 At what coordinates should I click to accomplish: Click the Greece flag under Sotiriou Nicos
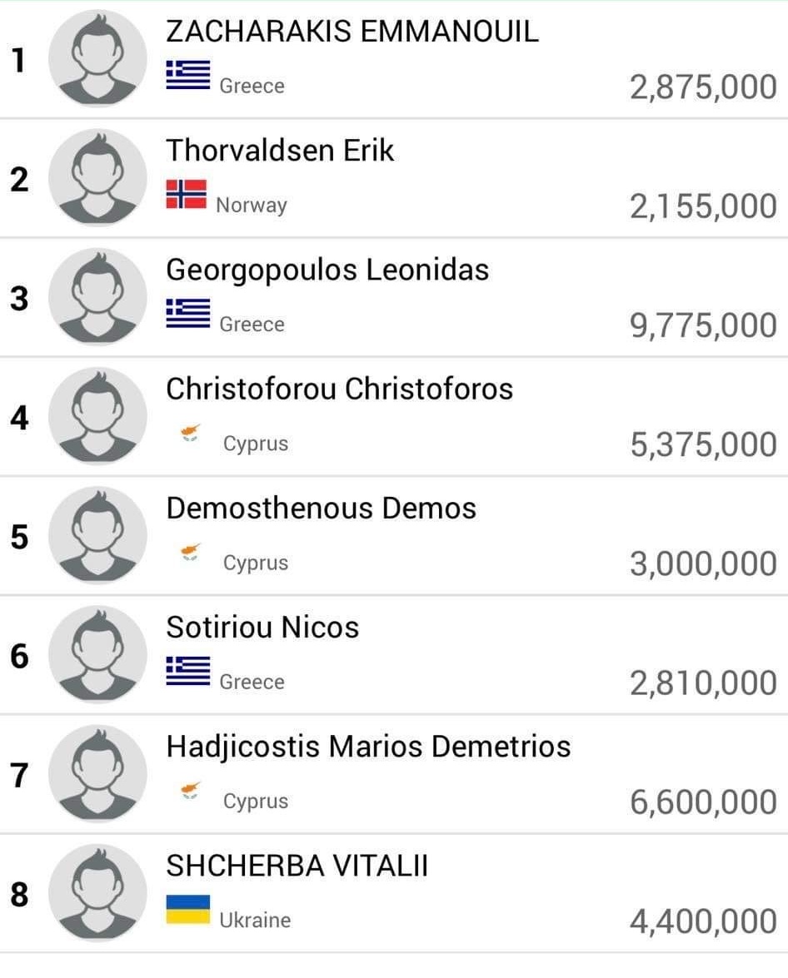(188, 671)
